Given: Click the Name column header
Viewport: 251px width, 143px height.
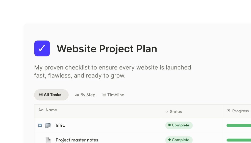Looking at the screenshot, I should (x=51, y=110).
